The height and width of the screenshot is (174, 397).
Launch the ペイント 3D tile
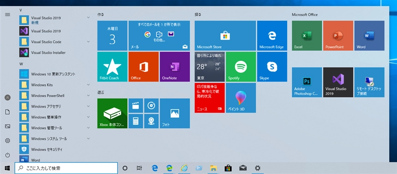pos(241,98)
